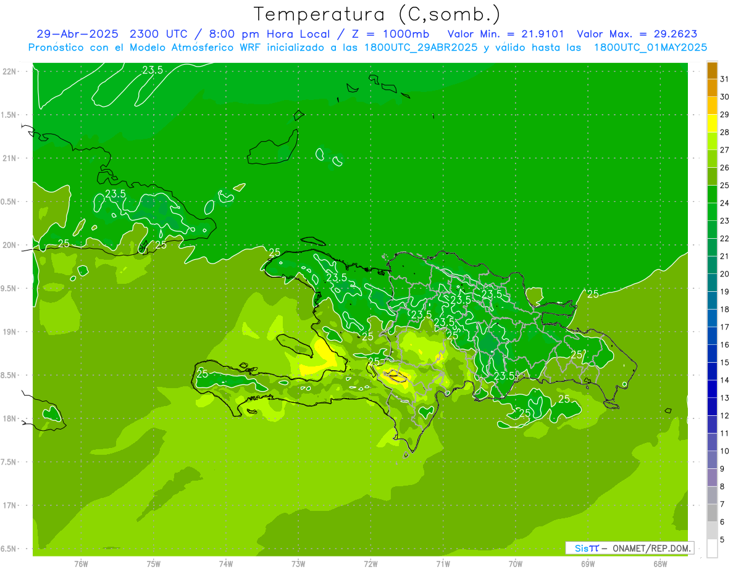Click the "Valor Min. = 21.9101" value
Screen dimensions: 741x572
point(506,34)
